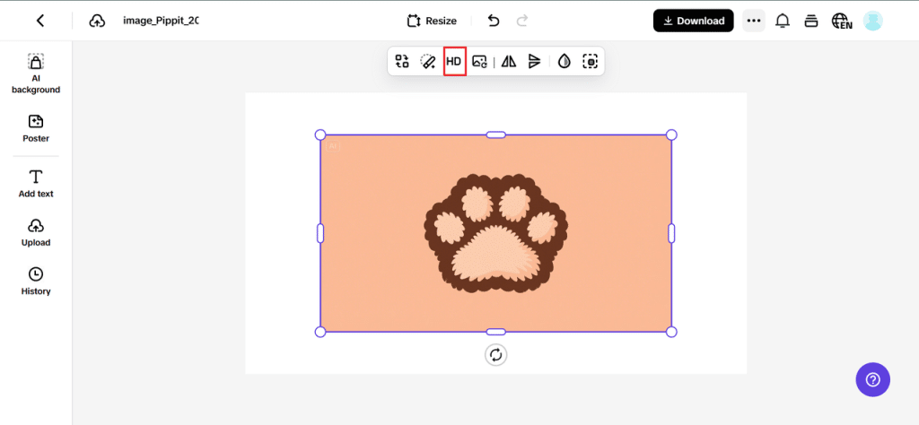The height and width of the screenshot is (425, 919).
Task: Go back using the left chevron
Action: coord(40,21)
